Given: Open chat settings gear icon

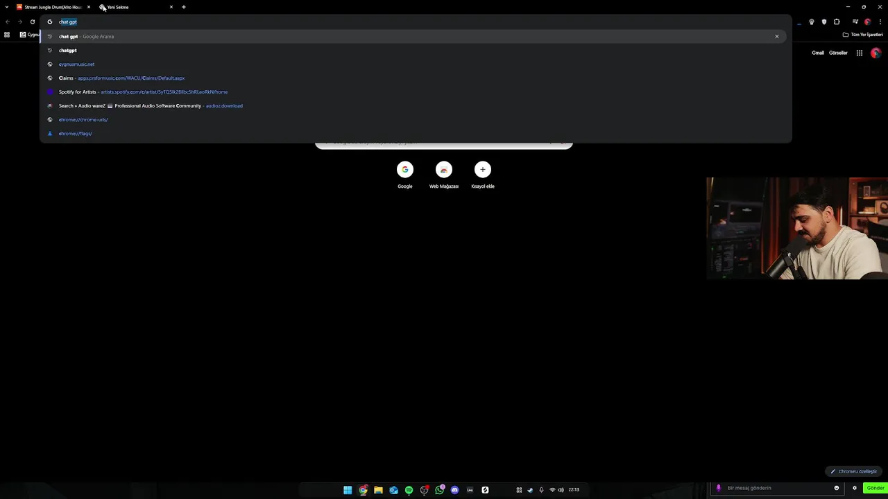Looking at the screenshot, I should tap(855, 488).
